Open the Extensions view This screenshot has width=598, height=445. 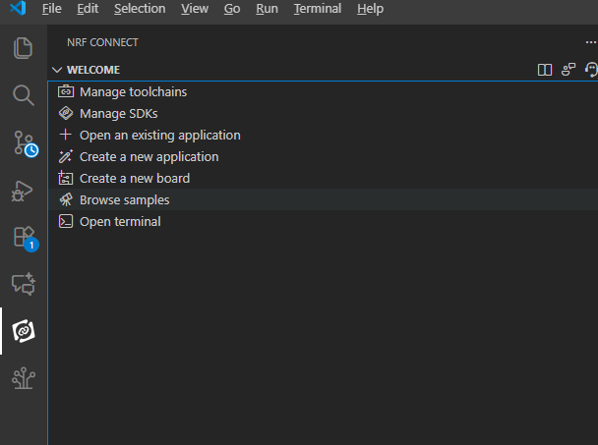pyautogui.click(x=26, y=239)
